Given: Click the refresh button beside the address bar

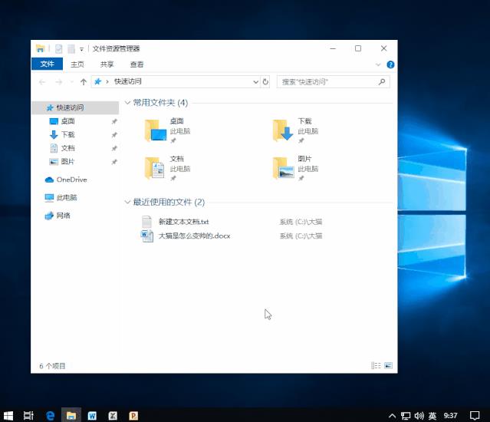Looking at the screenshot, I should (x=265, y=82).
